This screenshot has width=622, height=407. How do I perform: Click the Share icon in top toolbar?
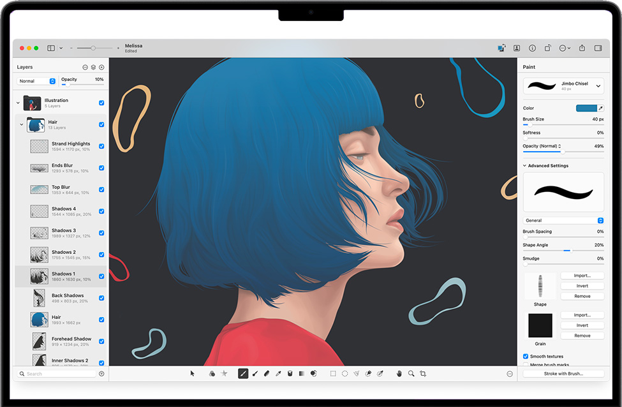tap(582, 48)
